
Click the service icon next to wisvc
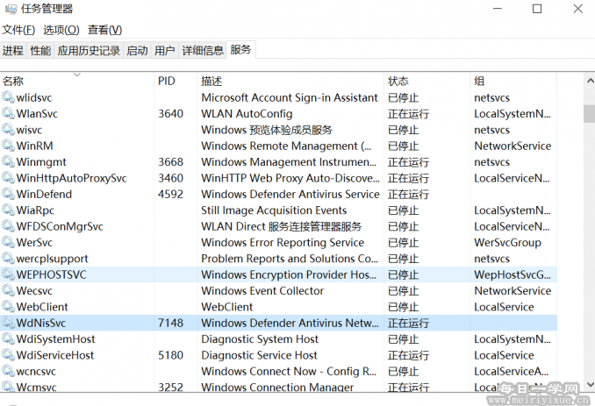(8, 130)
